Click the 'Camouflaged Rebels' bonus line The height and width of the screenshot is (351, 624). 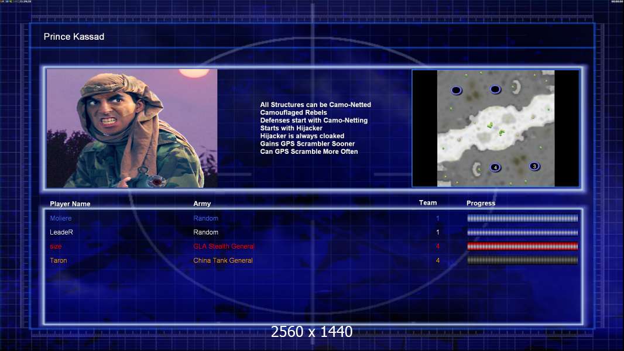tap(293, 112)
